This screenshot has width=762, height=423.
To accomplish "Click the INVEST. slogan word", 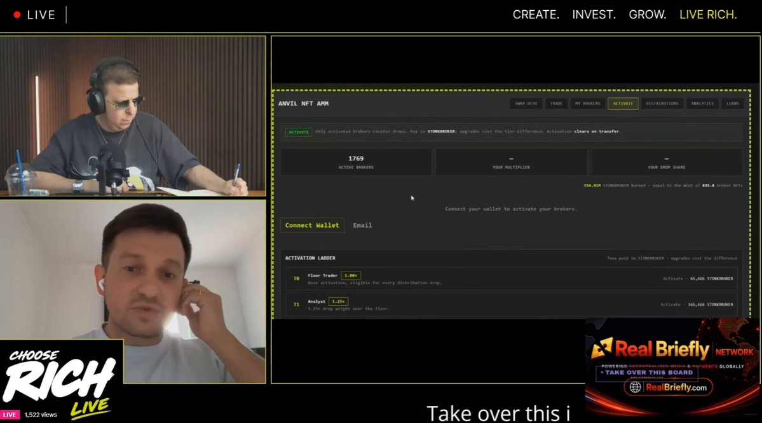I will (x=594, y=15).
